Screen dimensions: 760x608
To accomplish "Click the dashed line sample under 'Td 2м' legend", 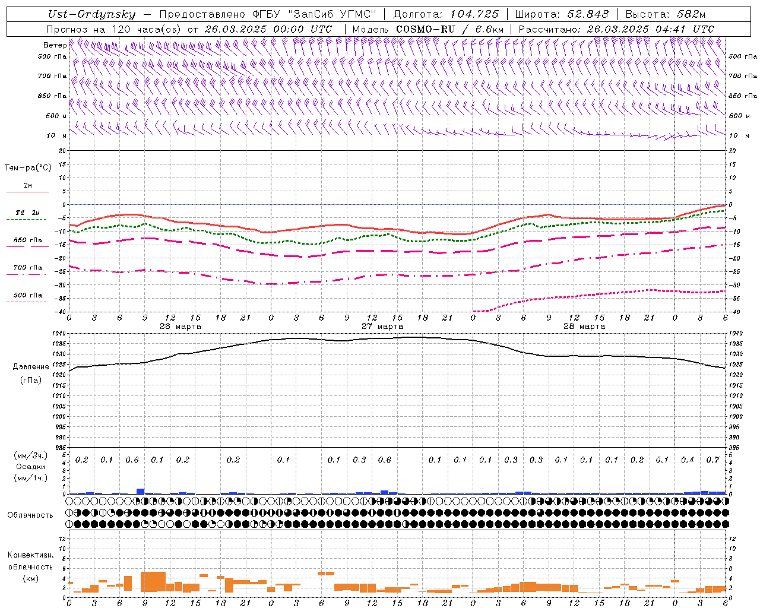I will tap(26, 219).
